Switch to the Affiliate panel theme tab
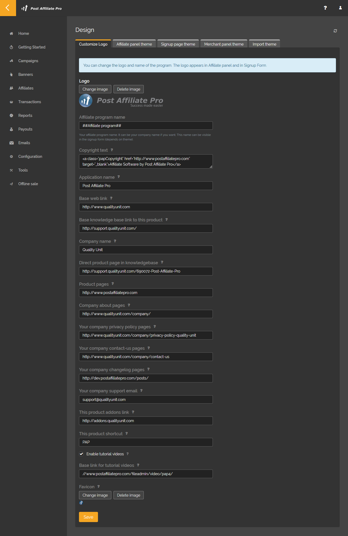The image size is (348, 536). pos(134,44)
